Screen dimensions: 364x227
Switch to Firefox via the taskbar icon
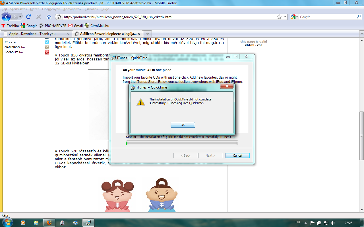coord(49,223)
